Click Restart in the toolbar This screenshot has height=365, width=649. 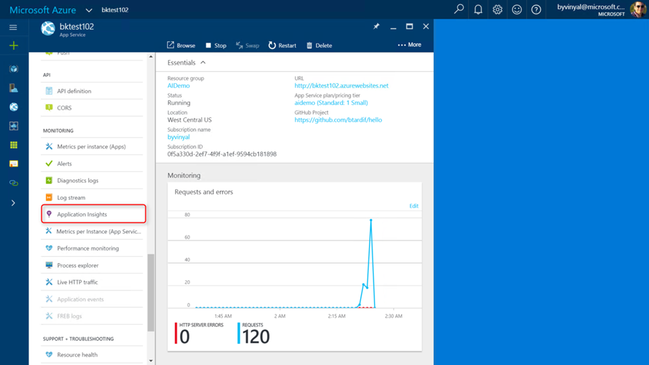pyautogui.click(x=282, y=45)
